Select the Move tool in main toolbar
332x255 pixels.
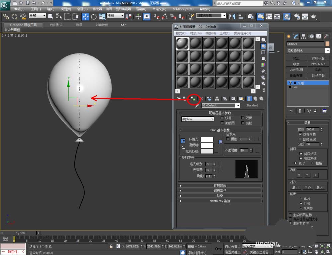coord(85,16)
